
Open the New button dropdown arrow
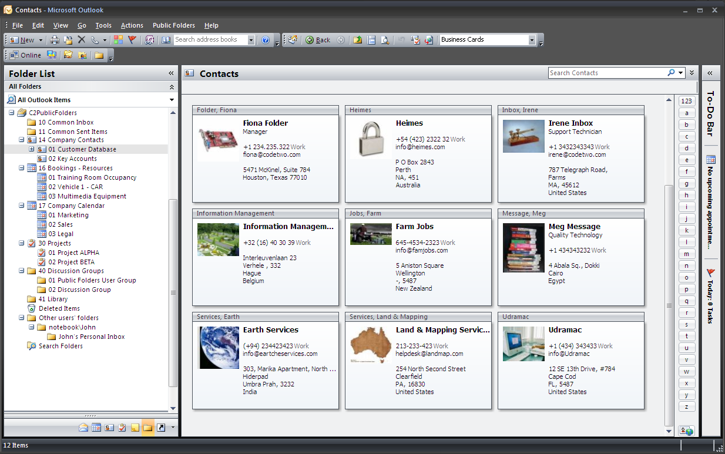pyautogui.click(x=41, y=40)
